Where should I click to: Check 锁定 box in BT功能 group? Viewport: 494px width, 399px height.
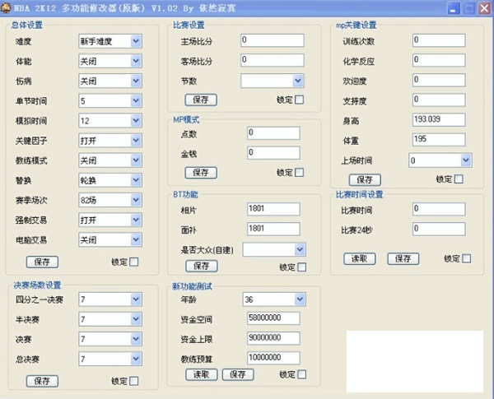[302, 267]
